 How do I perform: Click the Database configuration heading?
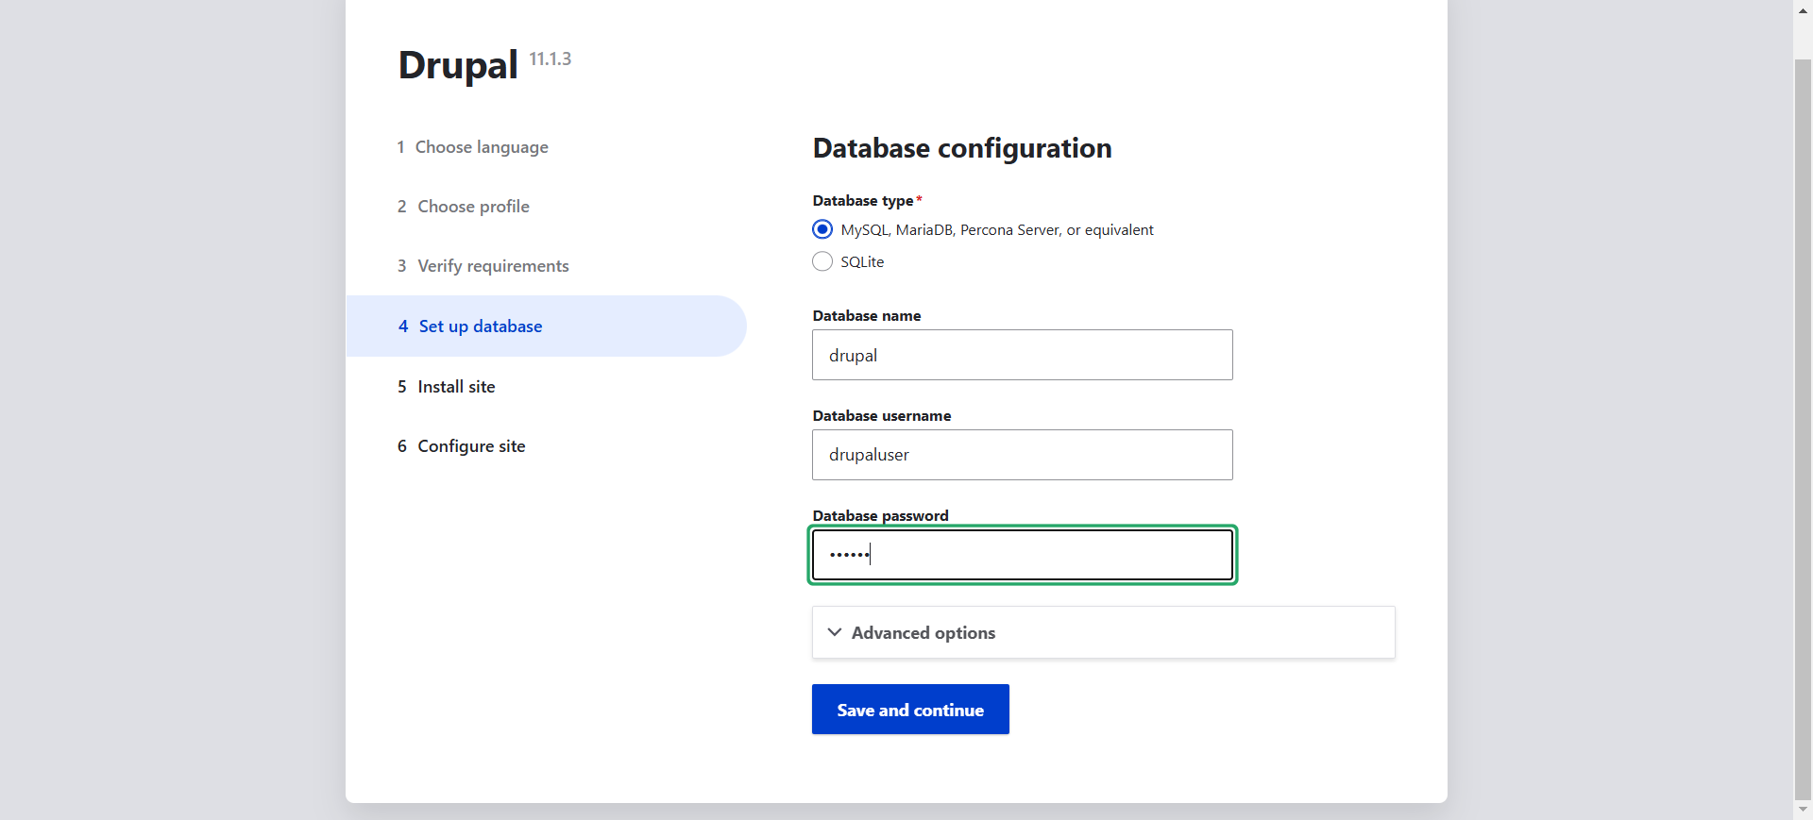coord(962,148)
